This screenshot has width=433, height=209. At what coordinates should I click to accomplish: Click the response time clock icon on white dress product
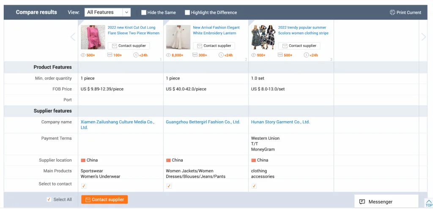221,55
